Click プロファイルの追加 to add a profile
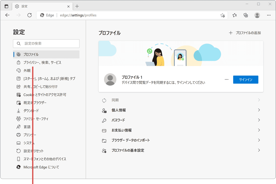 tap(245, 33)
